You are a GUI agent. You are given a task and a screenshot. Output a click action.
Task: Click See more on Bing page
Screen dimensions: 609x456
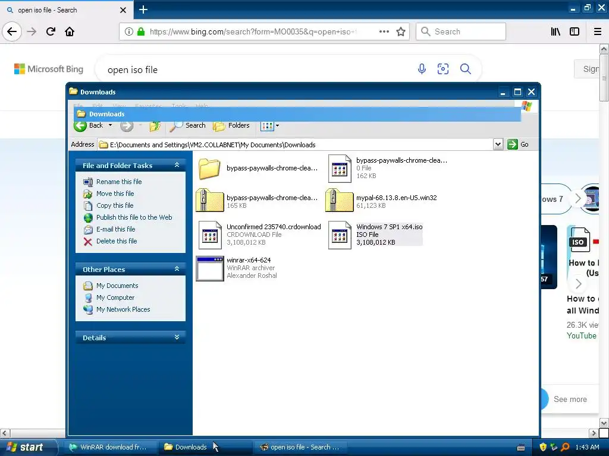[570, 399]
